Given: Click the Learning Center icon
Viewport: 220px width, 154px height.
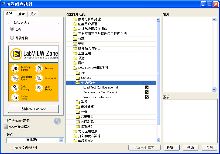Looking at the screenshot, I should pos(15,68).
